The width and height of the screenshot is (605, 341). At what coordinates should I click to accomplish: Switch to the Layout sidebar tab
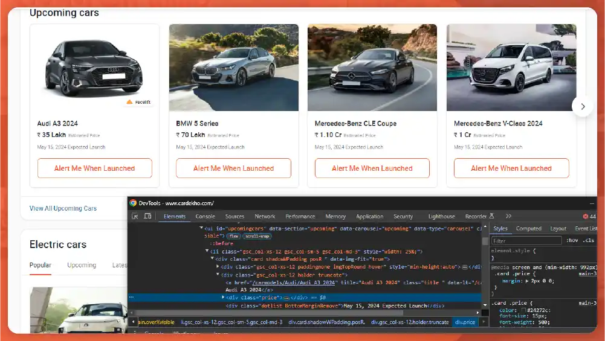click(558, 229)
